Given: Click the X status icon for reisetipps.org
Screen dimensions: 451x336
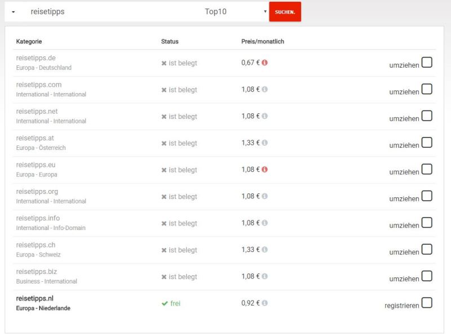Looking at the screenshot, I should point(164,197).
